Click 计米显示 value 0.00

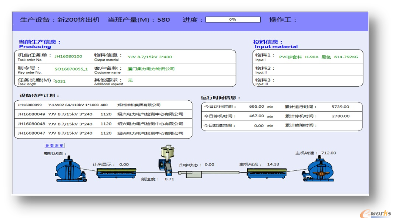[x=124, y=164]
